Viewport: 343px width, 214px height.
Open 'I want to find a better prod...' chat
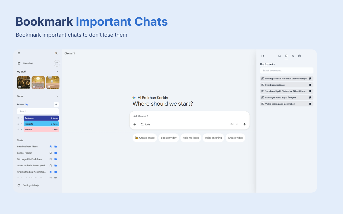pos(32,166)
